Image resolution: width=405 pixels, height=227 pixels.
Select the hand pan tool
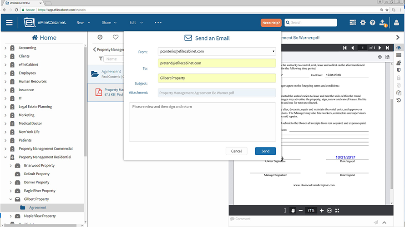click(x=293, y=211)
